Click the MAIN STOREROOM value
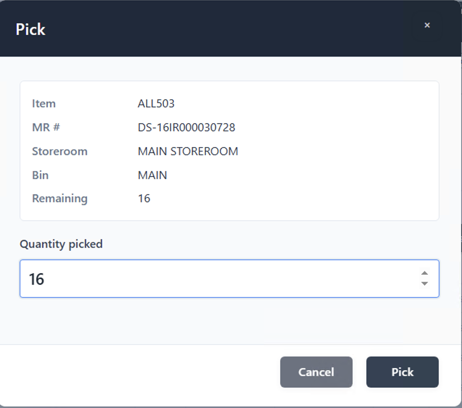Screen dimensions: 462x408 188,151
